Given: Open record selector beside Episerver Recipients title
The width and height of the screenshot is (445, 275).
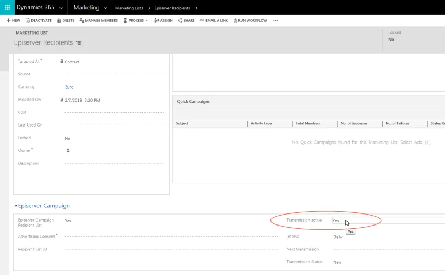Looking at the screenshot, I should (79, 43).
